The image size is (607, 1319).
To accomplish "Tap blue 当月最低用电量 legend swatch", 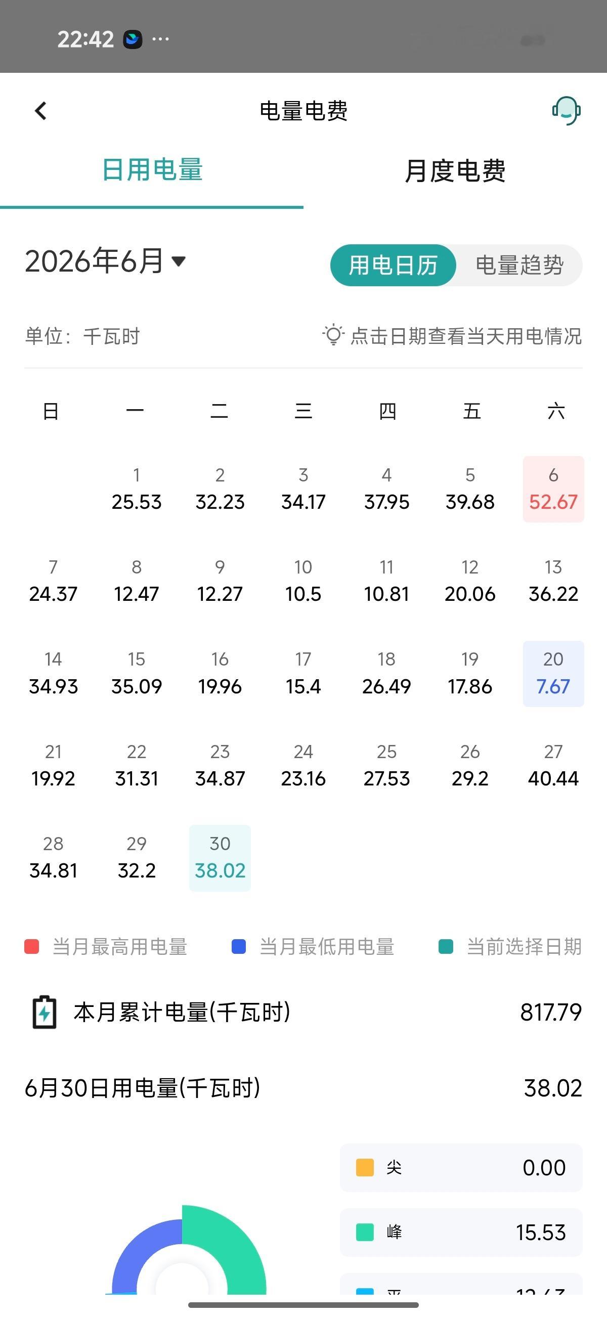I will click(x=239, y=946).
